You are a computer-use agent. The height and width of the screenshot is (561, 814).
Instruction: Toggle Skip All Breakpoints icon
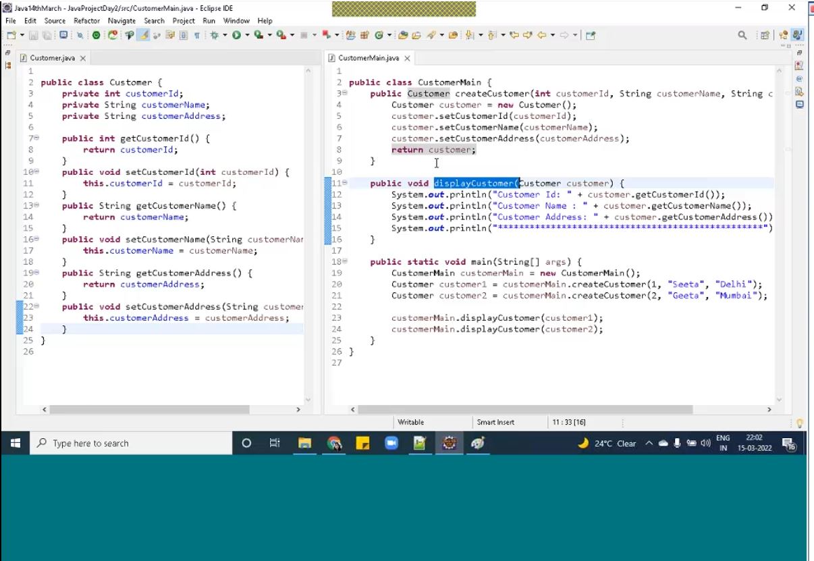(x=80, y=35)
